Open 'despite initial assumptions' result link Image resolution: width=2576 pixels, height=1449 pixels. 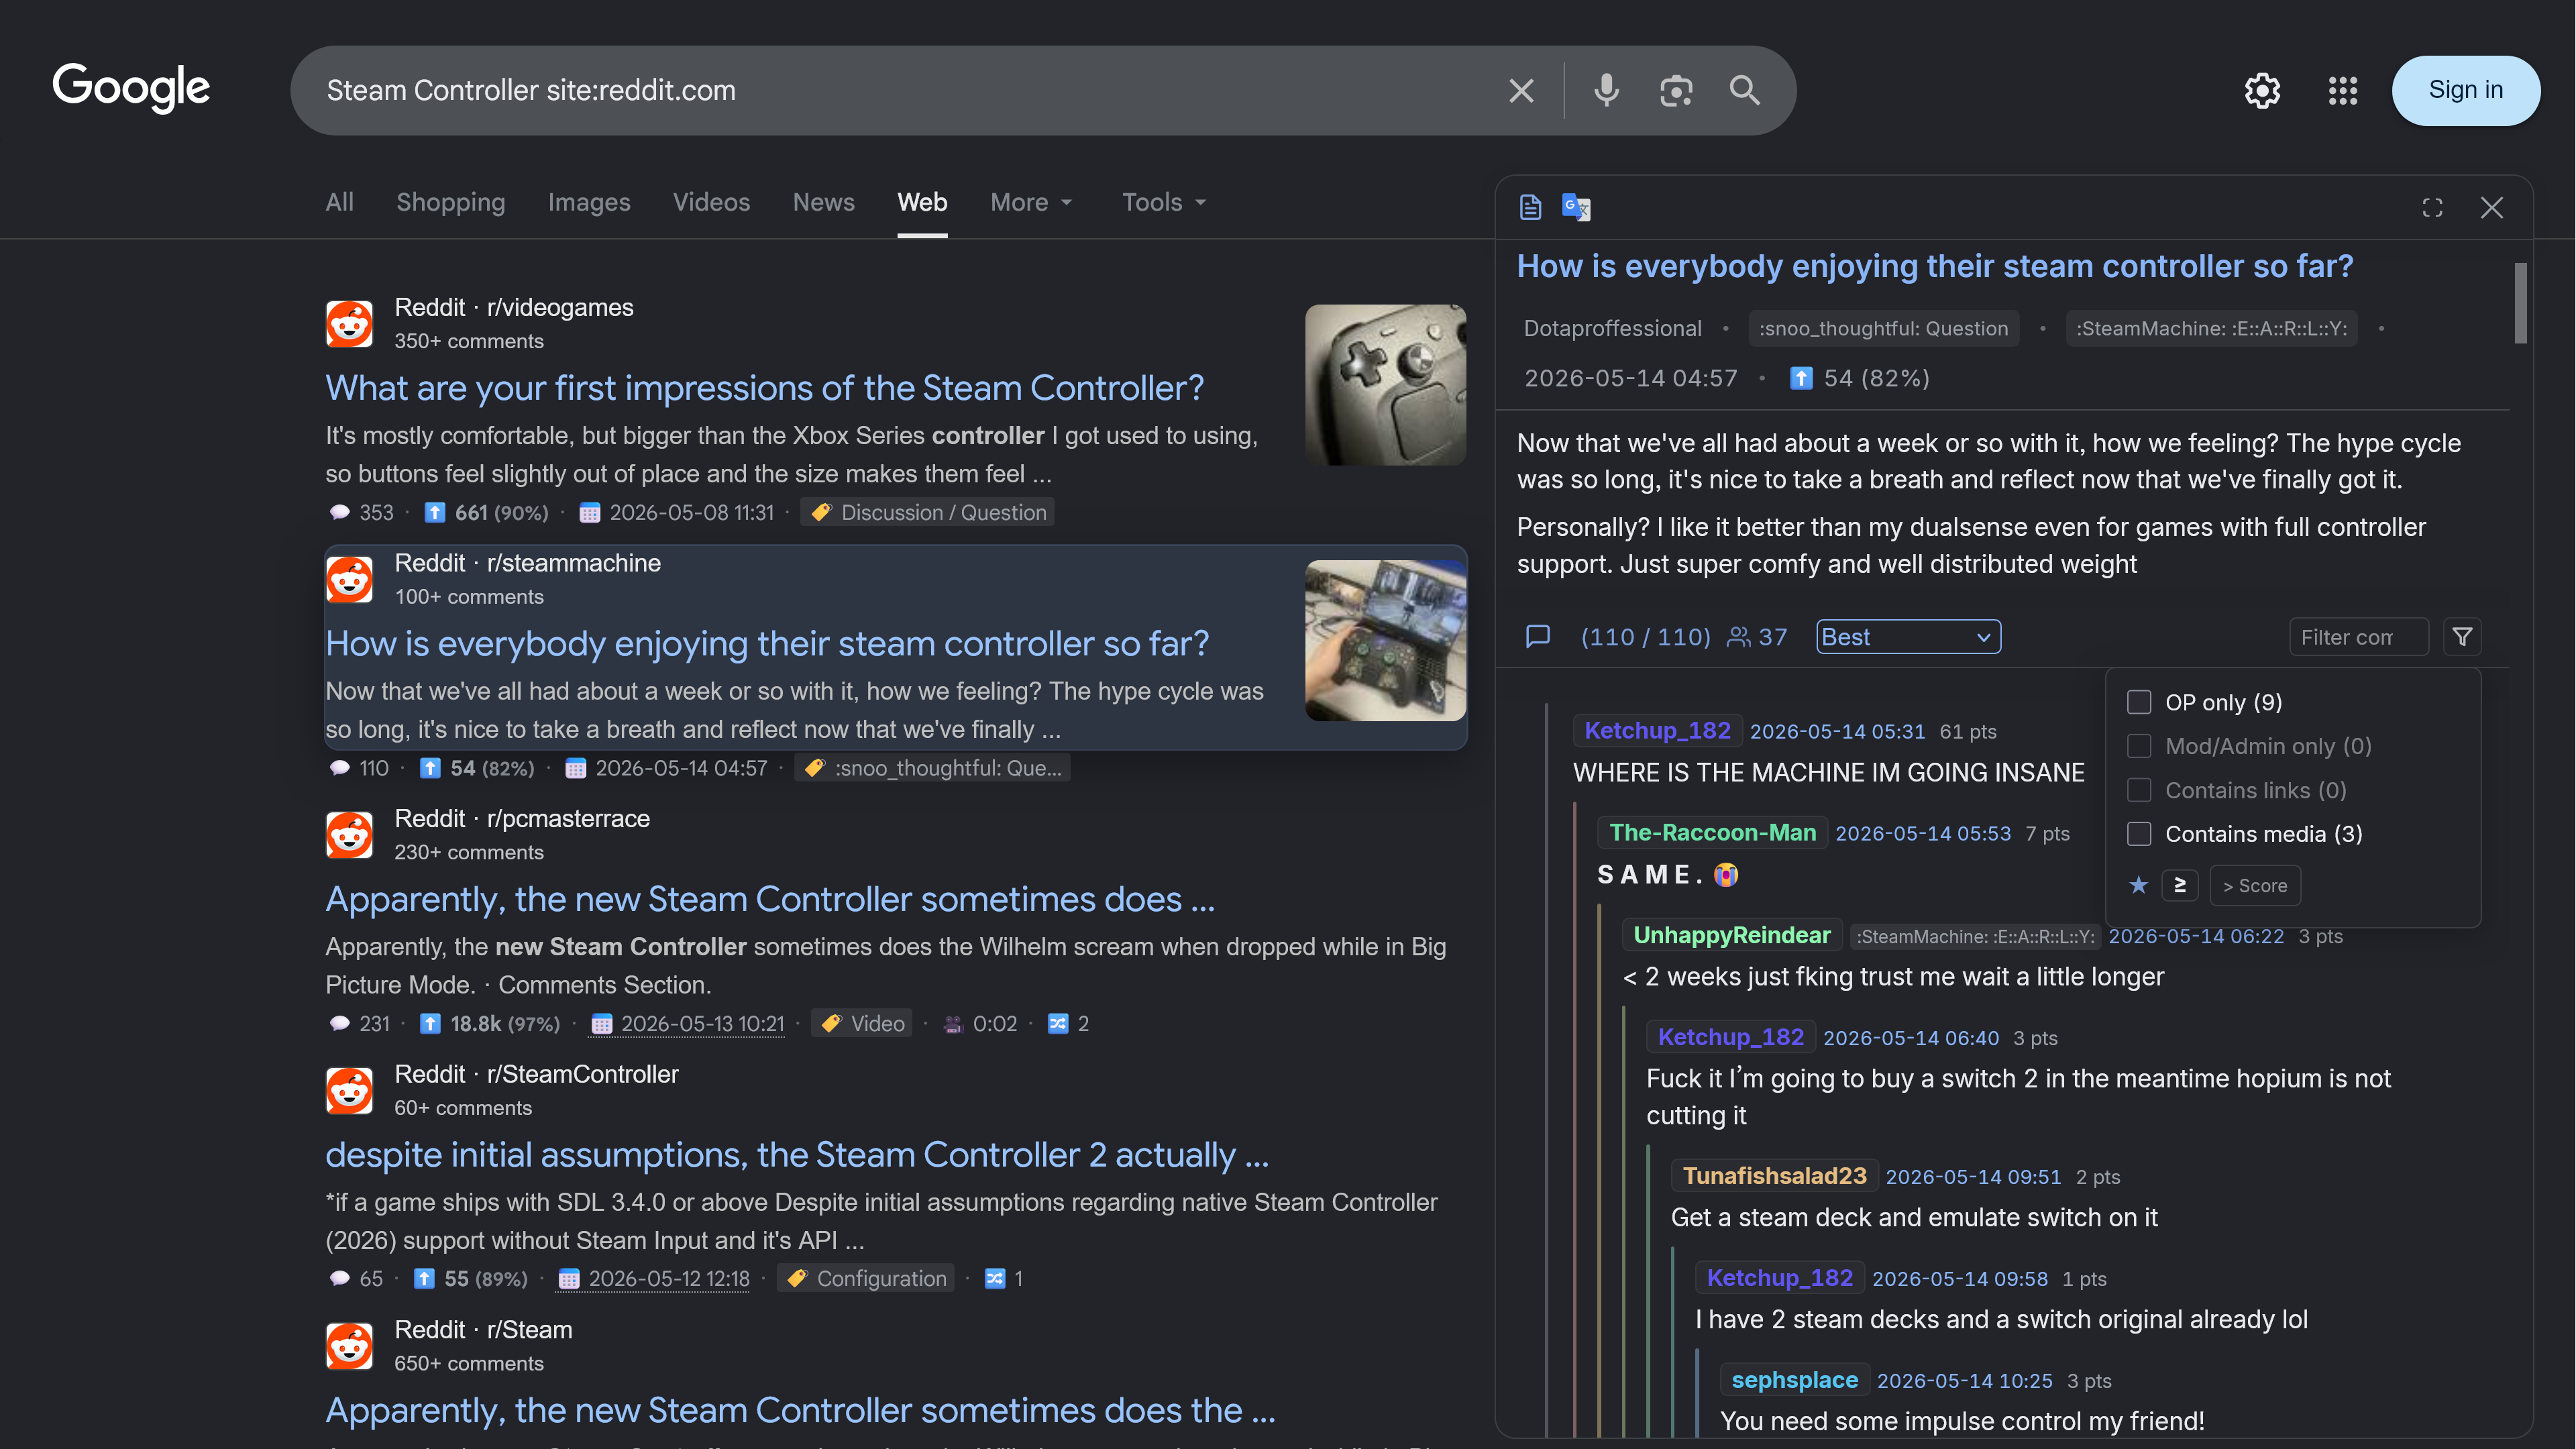[x=797, y=1155]
